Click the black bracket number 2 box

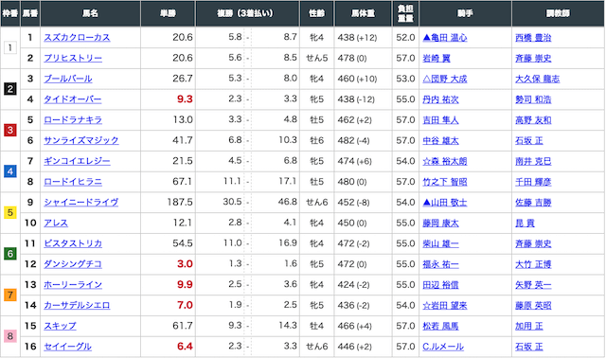pyautogui.click(x=10, y=89)
